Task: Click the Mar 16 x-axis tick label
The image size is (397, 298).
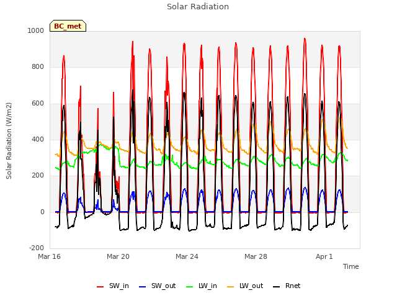Action: pyautogui.click(x=50, y=256)
